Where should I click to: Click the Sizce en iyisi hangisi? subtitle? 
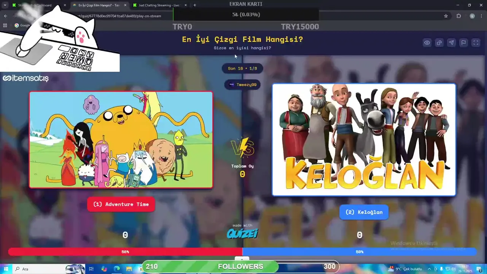click(x=242, y=48)
